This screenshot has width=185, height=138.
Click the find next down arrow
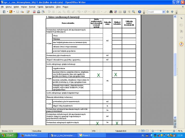168,12
